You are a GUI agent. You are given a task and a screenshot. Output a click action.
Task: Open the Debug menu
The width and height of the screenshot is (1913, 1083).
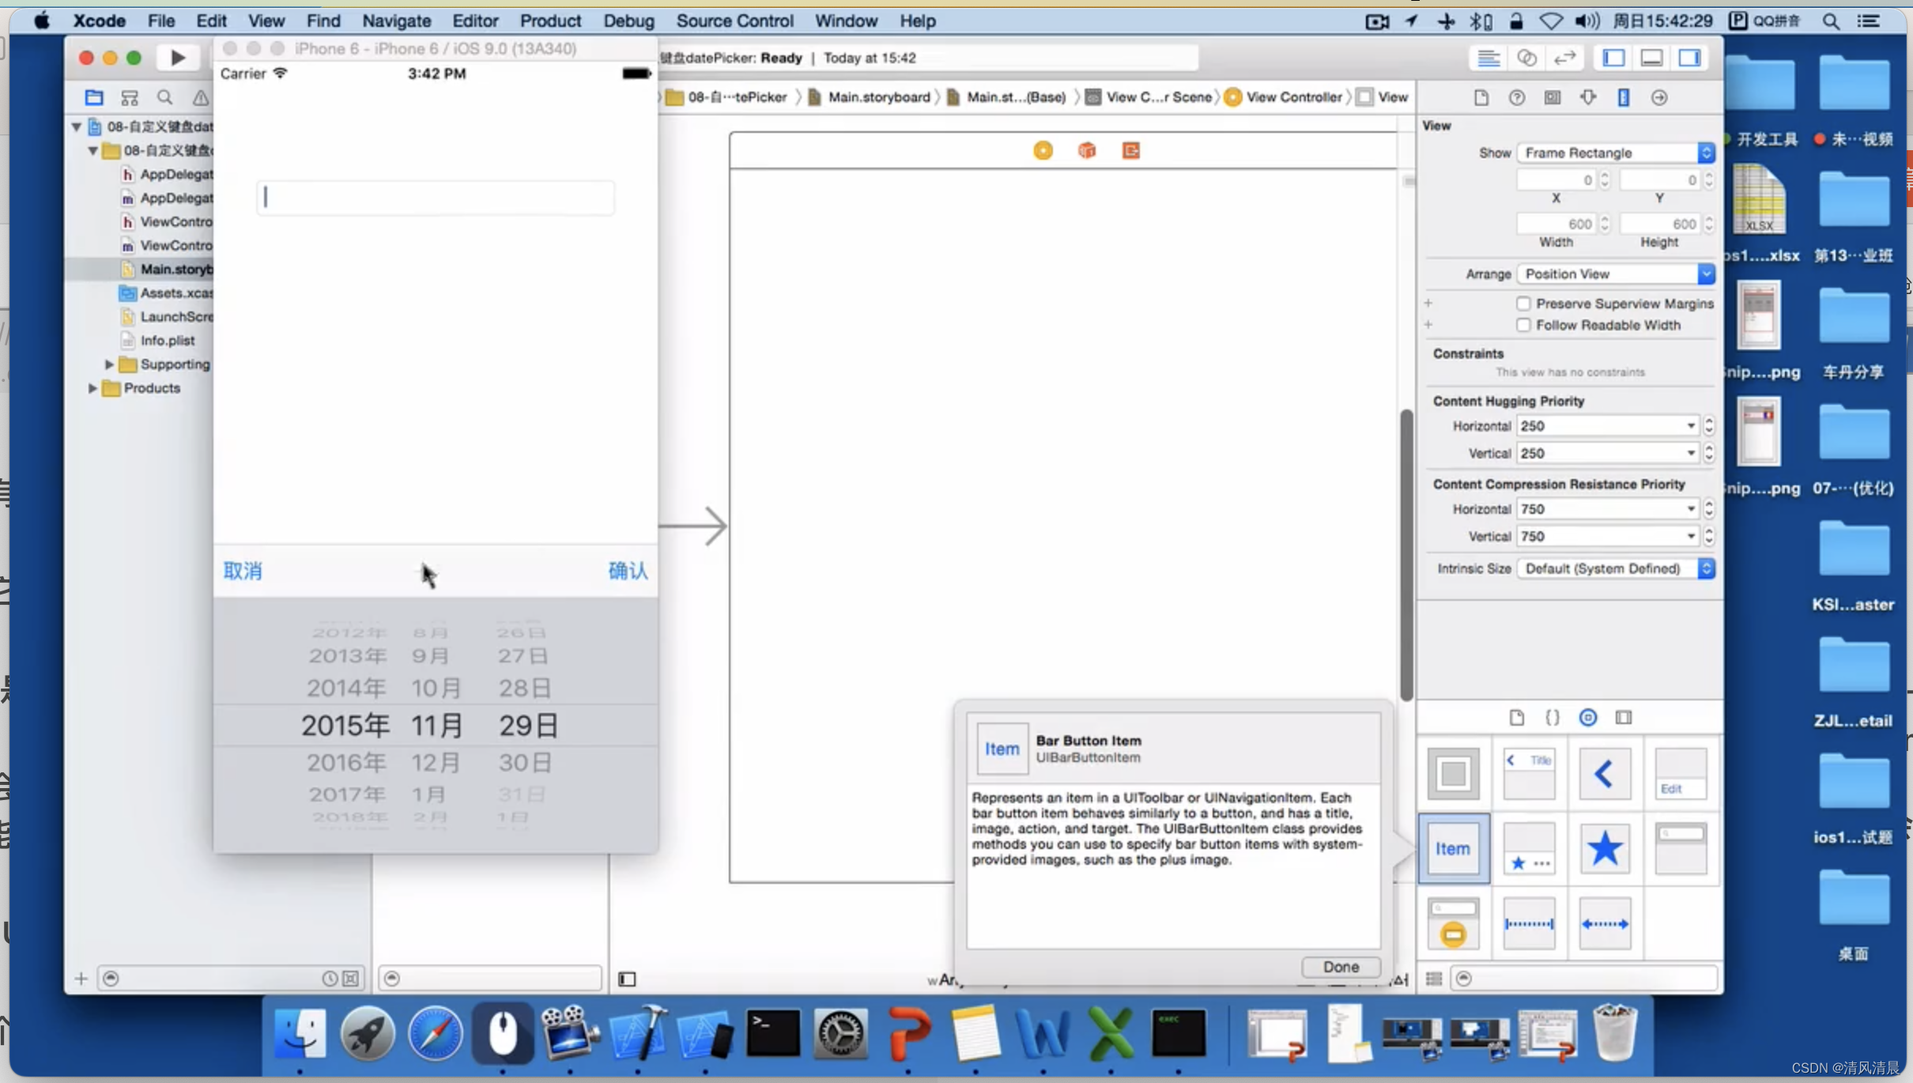click(x=628, y=21)
